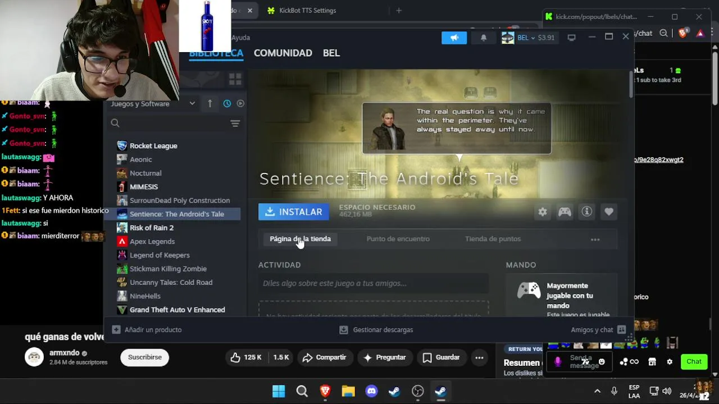Open Página de la tienda link

click(x=300, y=239)
